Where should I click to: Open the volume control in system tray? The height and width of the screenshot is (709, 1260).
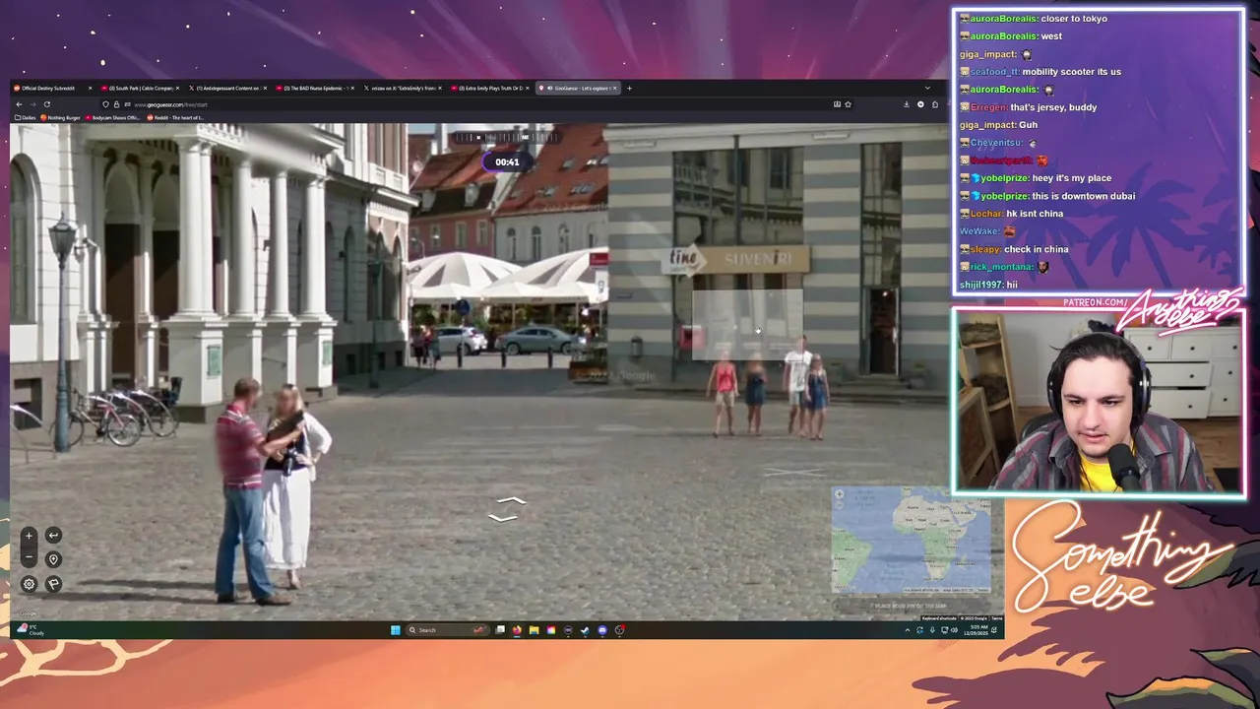(x=954, y=630)
